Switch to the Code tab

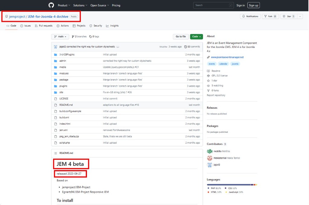coord(11,26)
